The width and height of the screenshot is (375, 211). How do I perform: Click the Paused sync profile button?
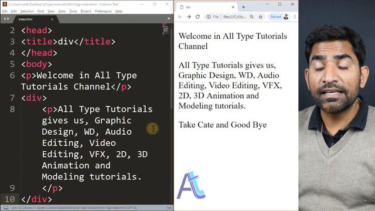coord(279,17)
